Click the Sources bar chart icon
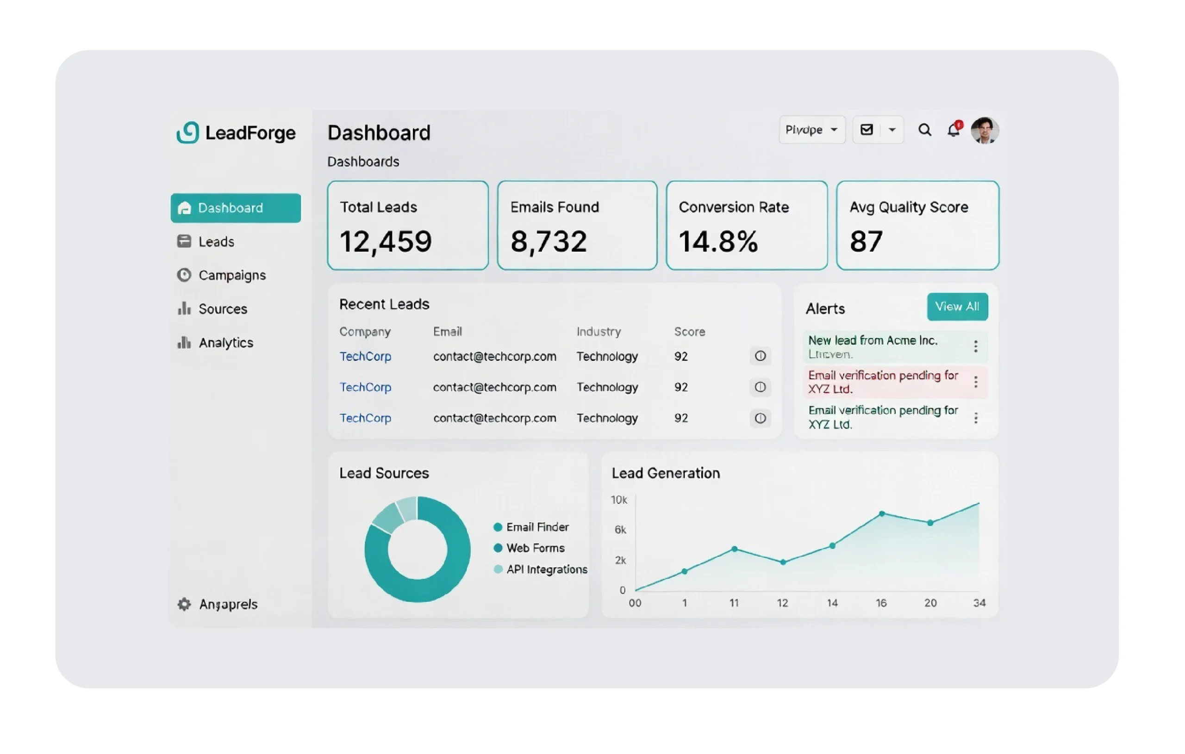The width and height of the screenshot is (1185, 754). 184,309
